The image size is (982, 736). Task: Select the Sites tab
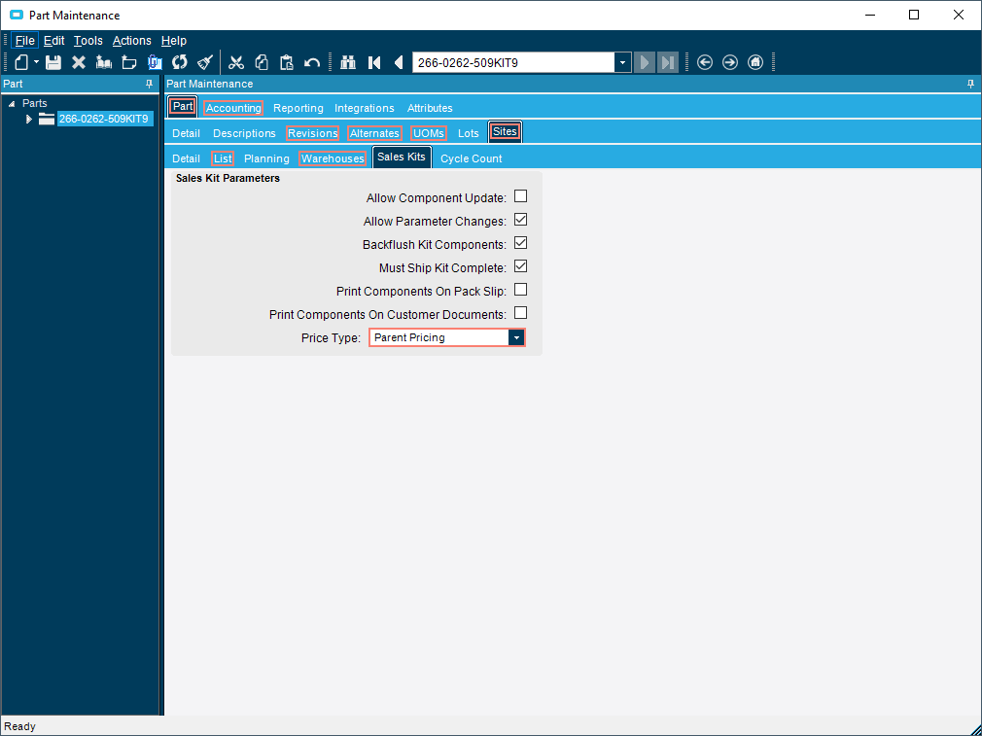505,131
